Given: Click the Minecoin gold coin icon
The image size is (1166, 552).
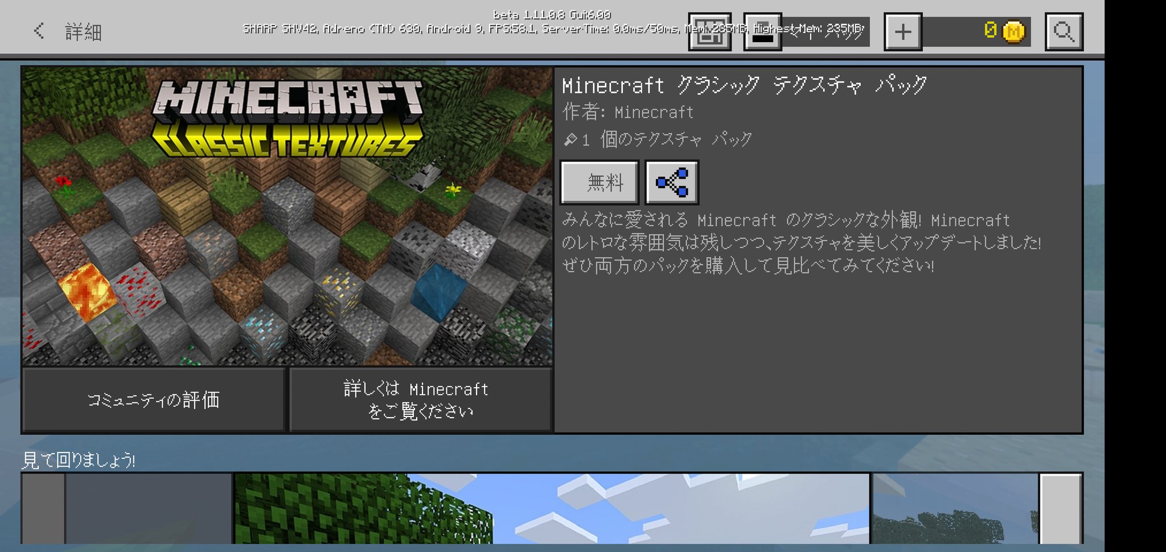Looking at the screenshot, I should (x=1013, y=31).
